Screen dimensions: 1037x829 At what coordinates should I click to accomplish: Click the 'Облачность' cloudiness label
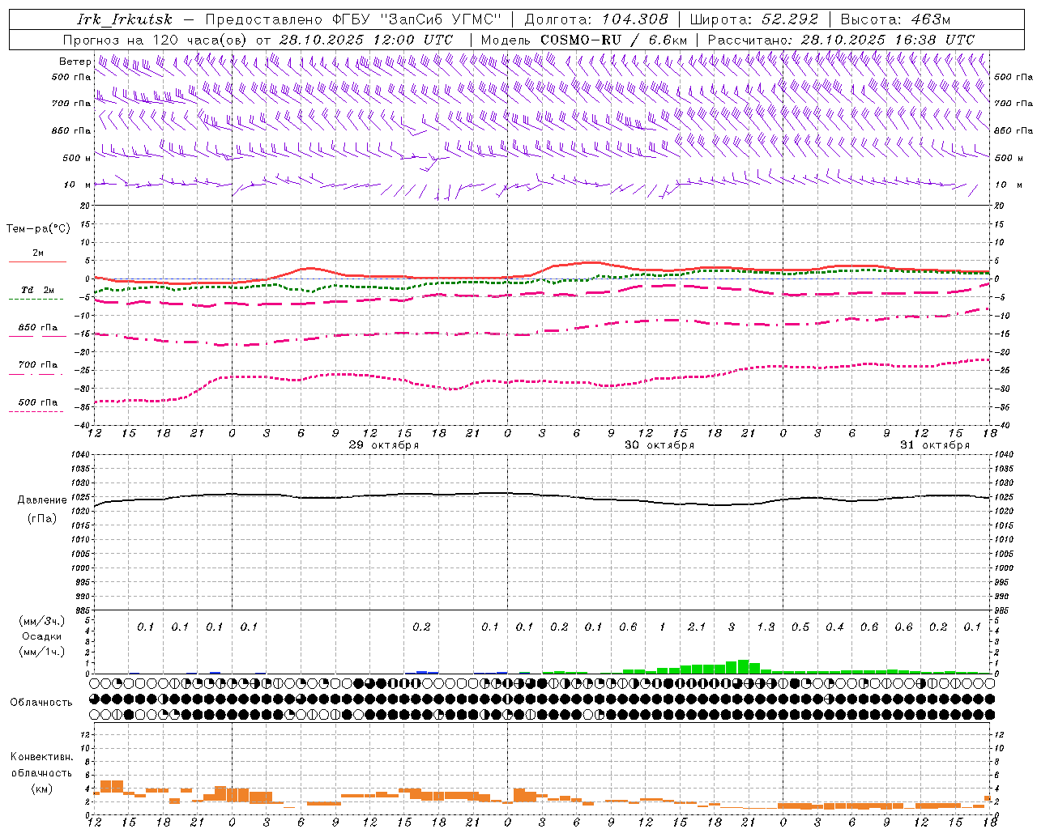point(41,703)
